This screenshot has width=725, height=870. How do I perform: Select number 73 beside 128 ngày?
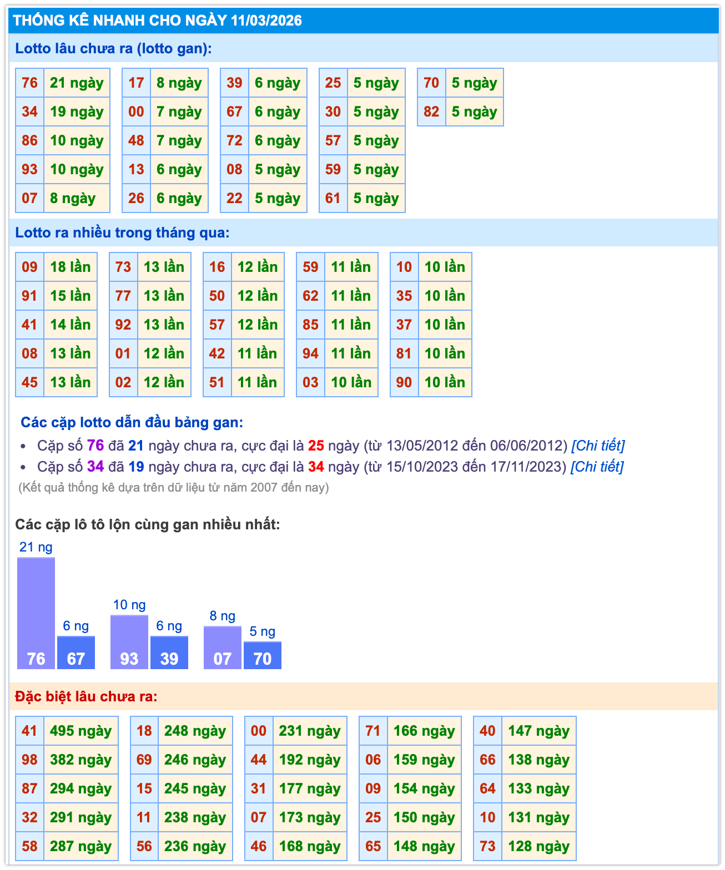487,846
